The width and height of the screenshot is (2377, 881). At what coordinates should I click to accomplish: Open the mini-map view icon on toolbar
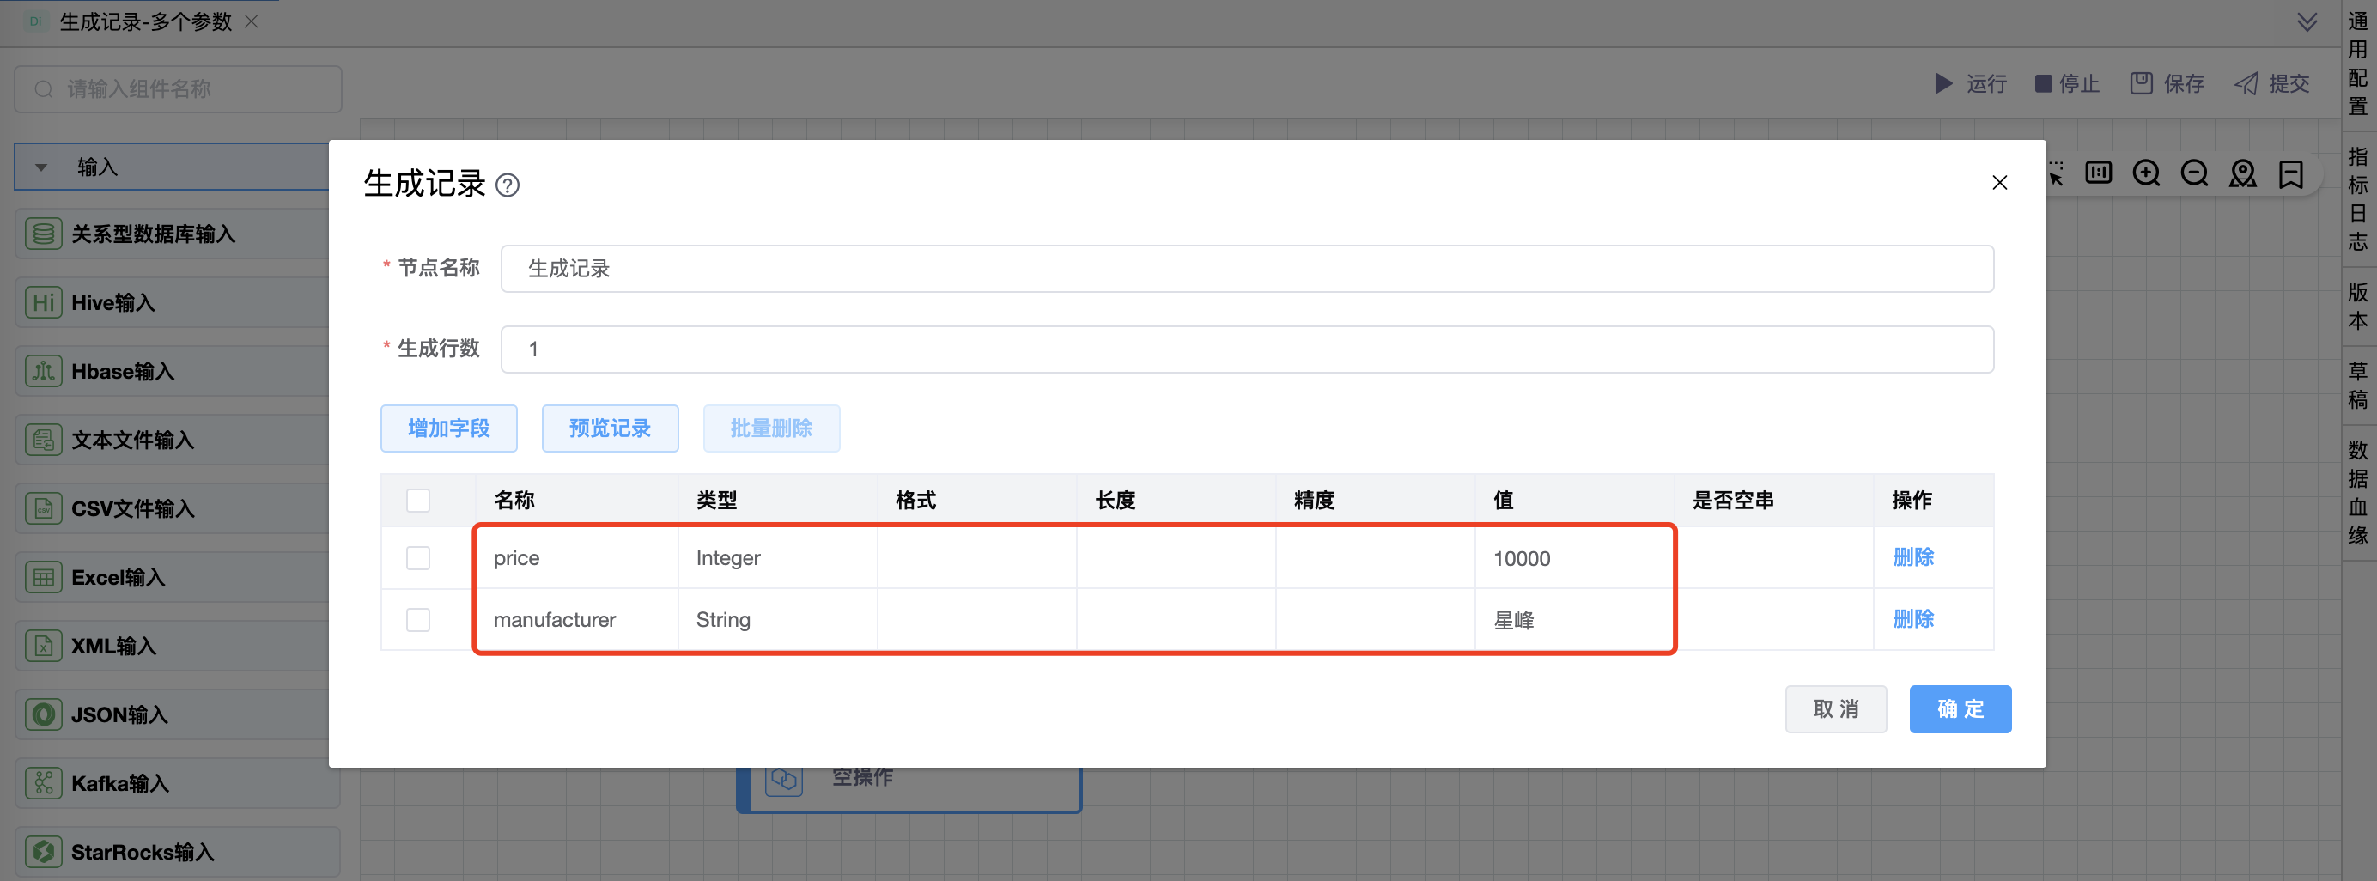pos(2098,173)
